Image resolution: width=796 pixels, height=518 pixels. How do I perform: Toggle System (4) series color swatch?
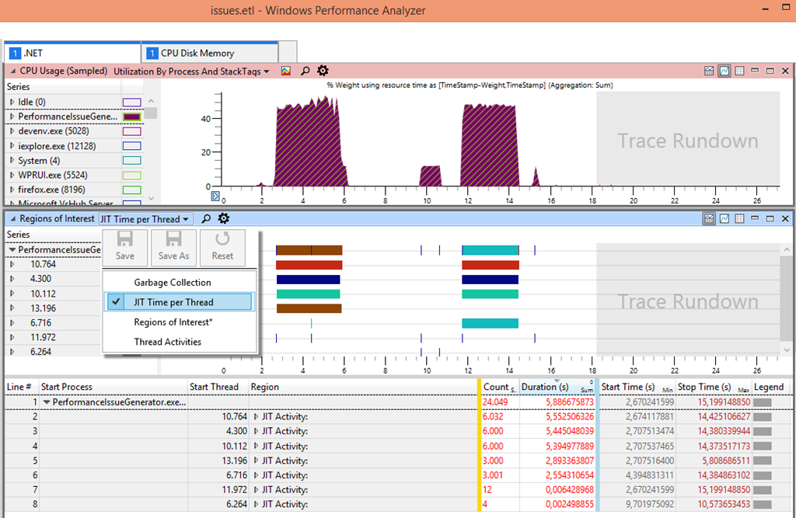(132, 161)
